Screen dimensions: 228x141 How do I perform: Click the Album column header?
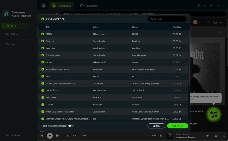[x=134, y=27]
